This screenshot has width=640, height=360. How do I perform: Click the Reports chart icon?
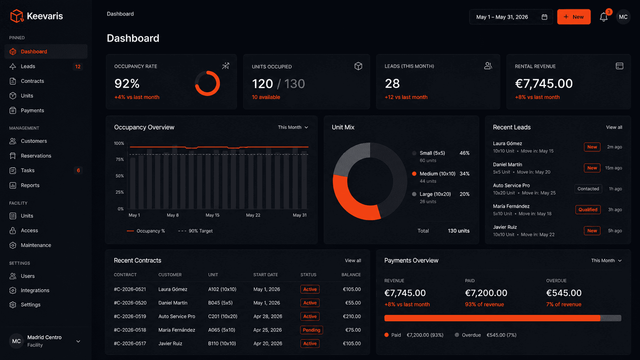pos(13,186)
